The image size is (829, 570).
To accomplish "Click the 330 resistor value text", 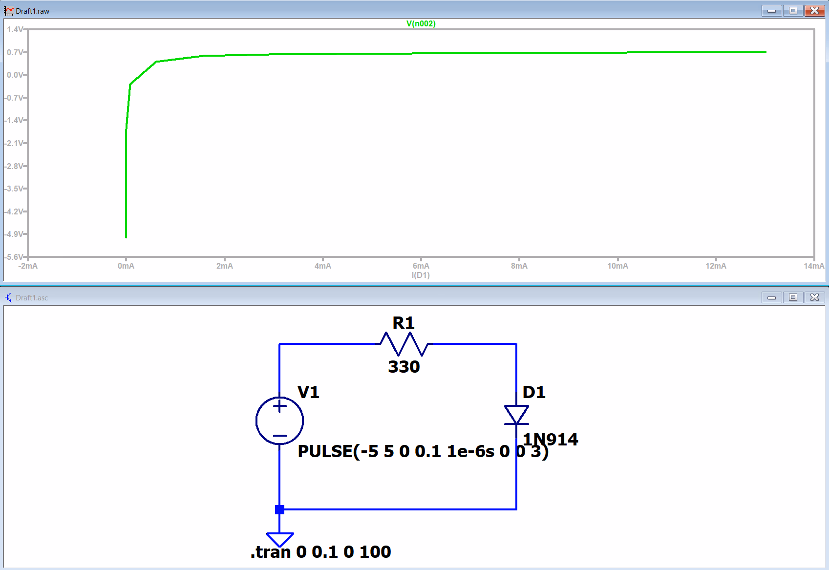I will point(404,367).
